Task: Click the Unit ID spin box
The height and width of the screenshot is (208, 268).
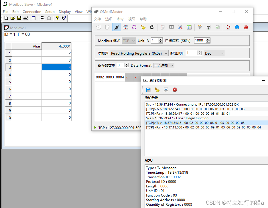Action: [157, 40]
